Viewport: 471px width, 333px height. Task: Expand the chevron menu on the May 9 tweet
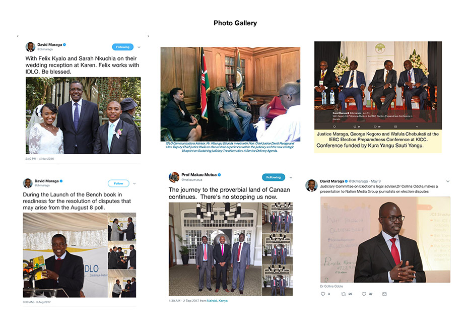click(x=447, y=181)
